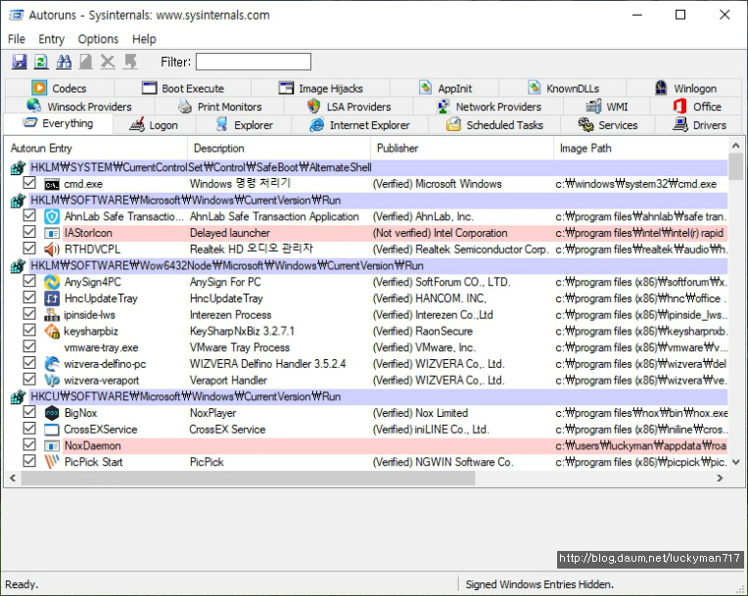Click the horizontal scrollbar right arrow
Screen dimensions: 748x596
coord(720,479)
